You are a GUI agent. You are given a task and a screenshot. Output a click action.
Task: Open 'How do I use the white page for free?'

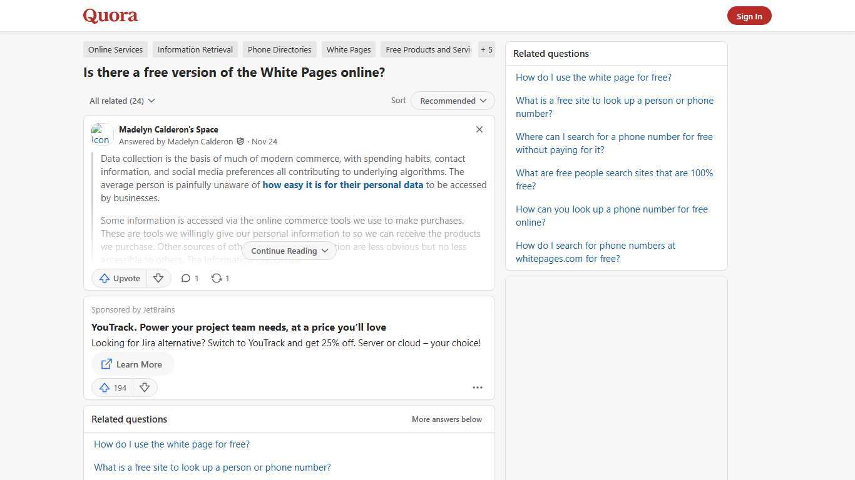point(593,77)
